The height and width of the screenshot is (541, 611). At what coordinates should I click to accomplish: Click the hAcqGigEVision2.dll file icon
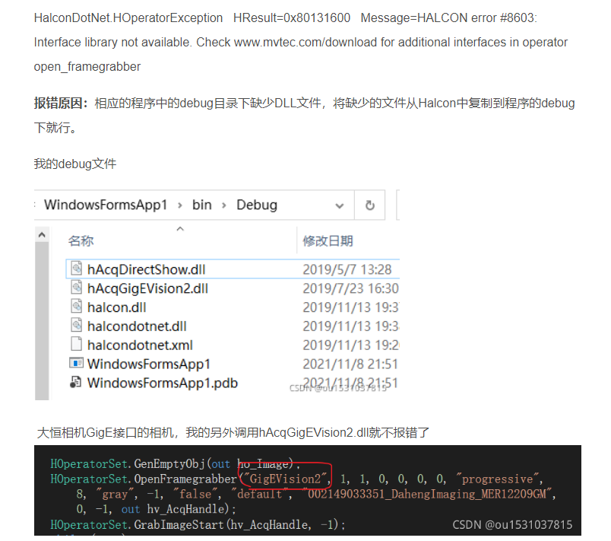click(76, 287)
